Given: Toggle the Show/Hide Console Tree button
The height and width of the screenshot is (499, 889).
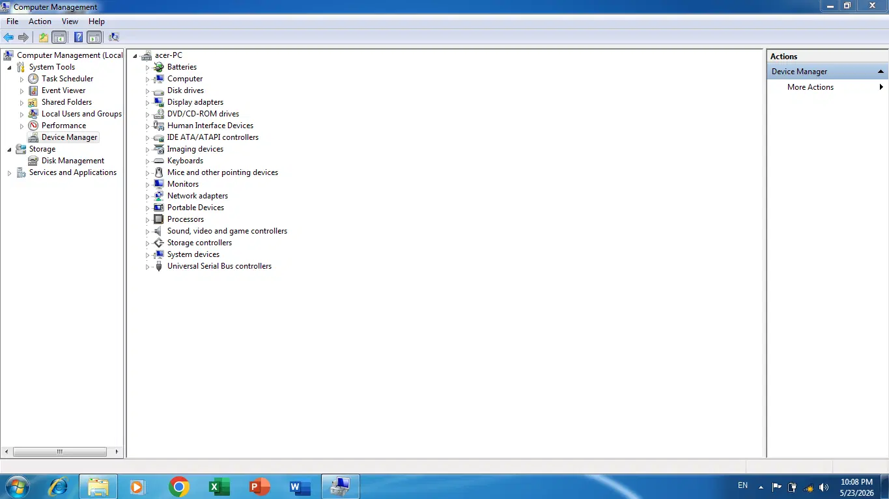Looking at the screenshot, I should (59, 37).
